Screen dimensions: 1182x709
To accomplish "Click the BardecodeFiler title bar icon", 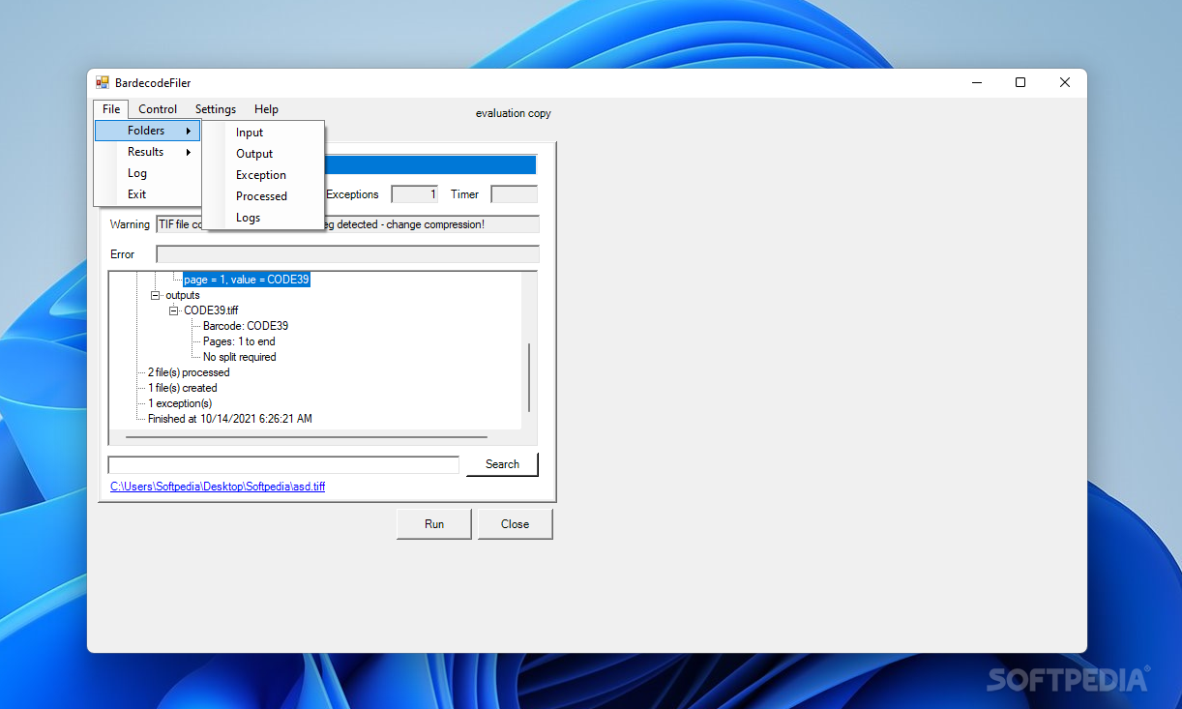I will point(103,83).
